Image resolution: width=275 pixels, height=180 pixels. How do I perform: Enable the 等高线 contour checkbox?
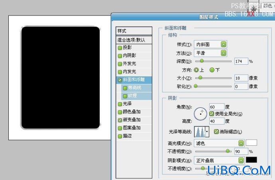pos(125,88)
